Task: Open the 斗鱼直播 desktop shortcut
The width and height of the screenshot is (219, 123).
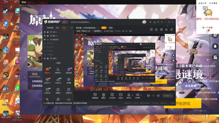Action: coord(6,63)
